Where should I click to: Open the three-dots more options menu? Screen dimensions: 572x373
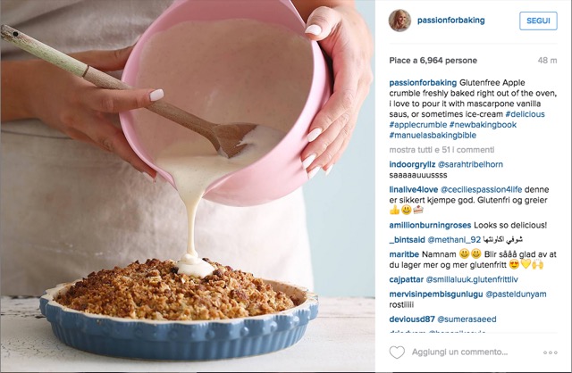[x=551, y=352]
